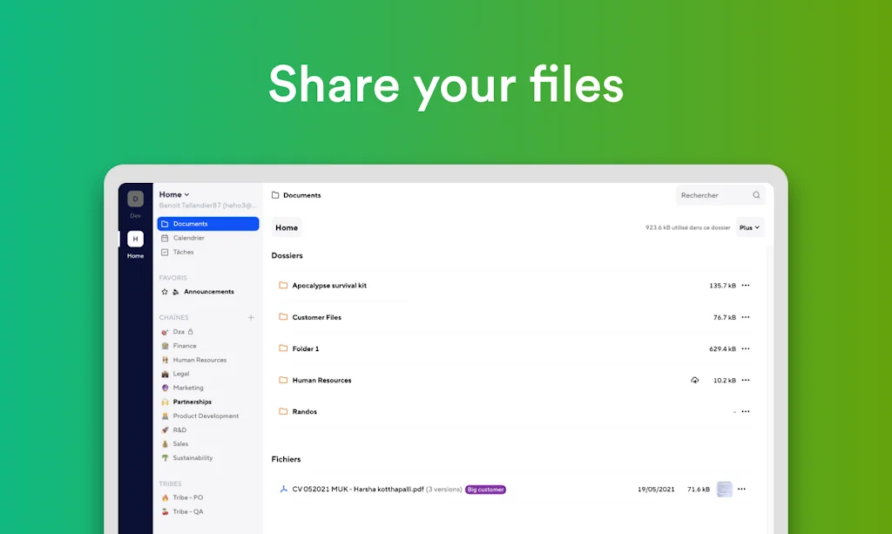The height and width of the screenshot is (534, 892).
Task: Expand the Home workspace dropdown
Action: tap(174, 194)
